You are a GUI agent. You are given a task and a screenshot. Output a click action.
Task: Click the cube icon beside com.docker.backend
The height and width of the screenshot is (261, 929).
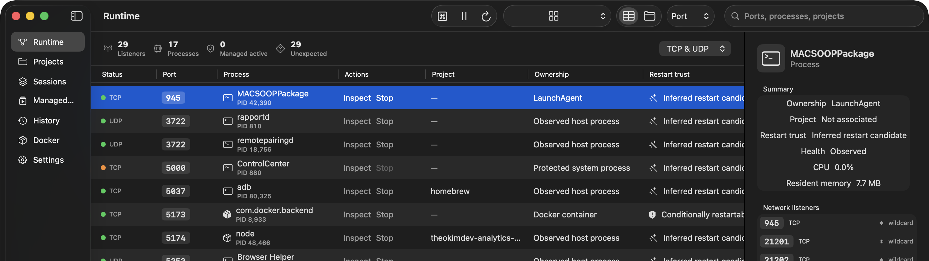pos(227,215)
